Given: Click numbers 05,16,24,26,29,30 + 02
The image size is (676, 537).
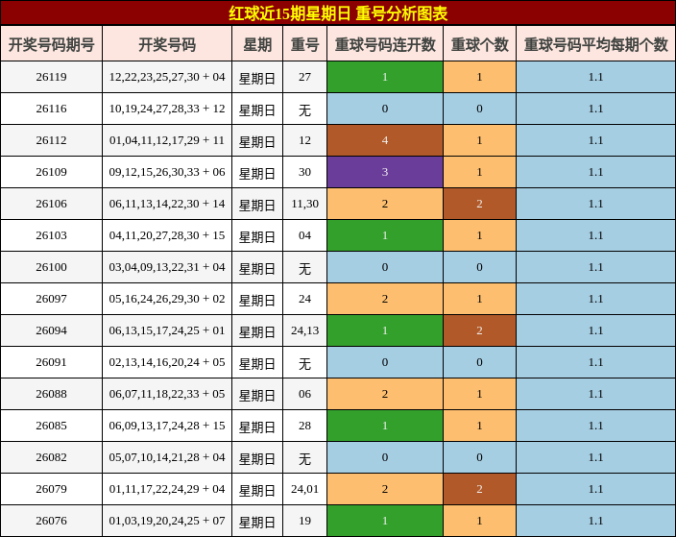Looking at the screenshot, I should [x=167, y=299].
